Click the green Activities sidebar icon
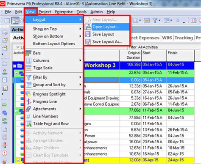The width and height of the screenshot is (201, 164). 4,105
